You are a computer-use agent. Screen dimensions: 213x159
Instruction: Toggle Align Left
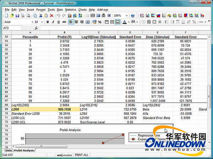(71, 22)
